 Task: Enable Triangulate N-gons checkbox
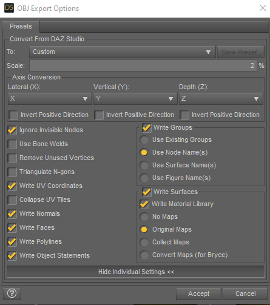click(x=12, y=172)
